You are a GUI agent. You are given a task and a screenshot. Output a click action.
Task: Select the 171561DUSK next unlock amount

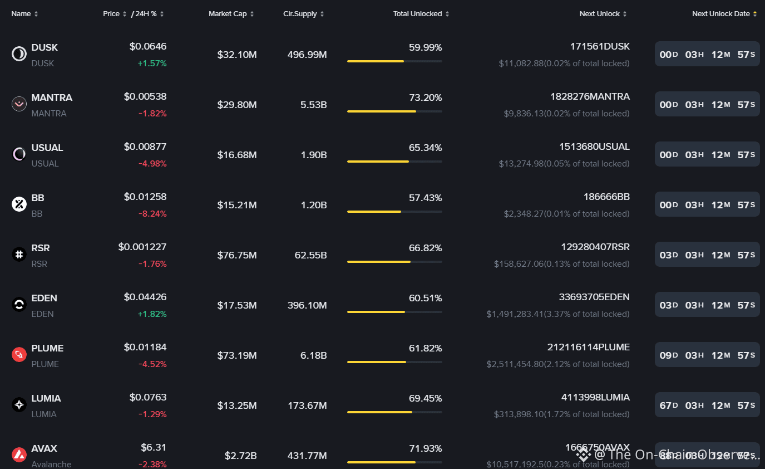click(600, 47)
